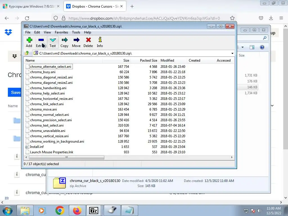Click the Save to Pocket icon
Screen dimensions: 288x216
pyautogui.click(x=261, y=18)
